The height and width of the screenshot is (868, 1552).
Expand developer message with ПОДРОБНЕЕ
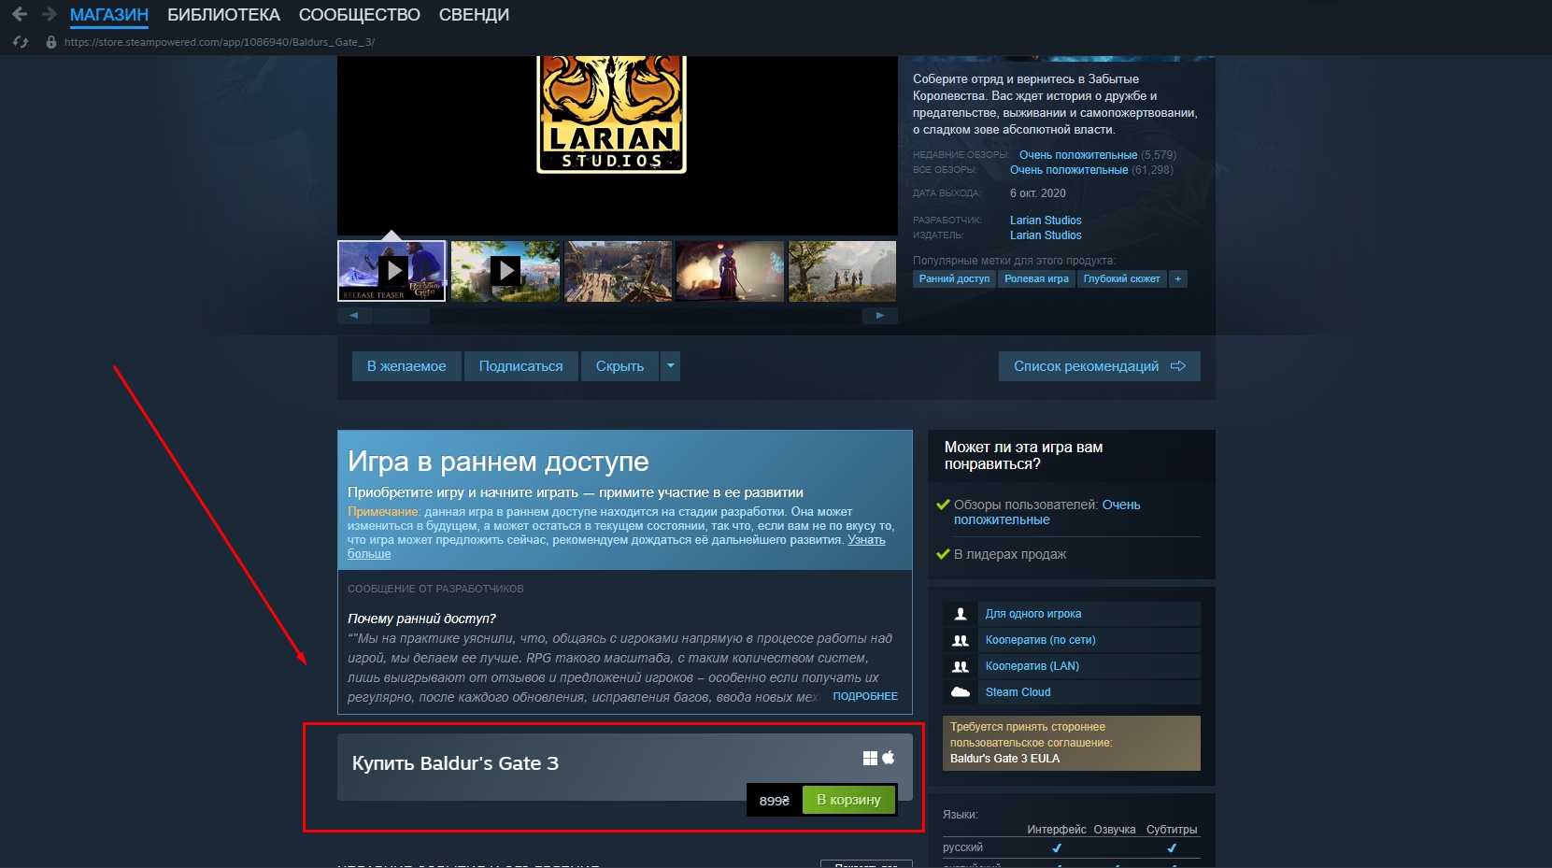pyautogui.click(x=865, y=696)
